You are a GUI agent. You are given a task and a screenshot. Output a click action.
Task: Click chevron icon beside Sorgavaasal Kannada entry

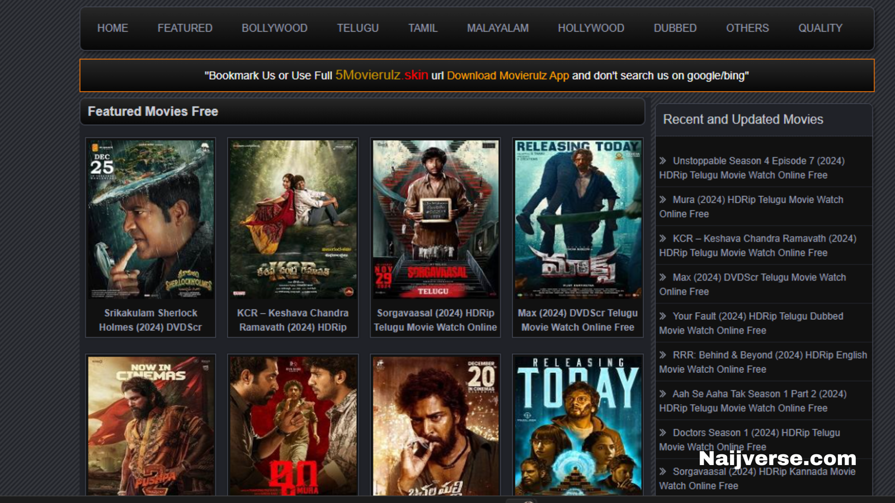(x=663, y=471)
